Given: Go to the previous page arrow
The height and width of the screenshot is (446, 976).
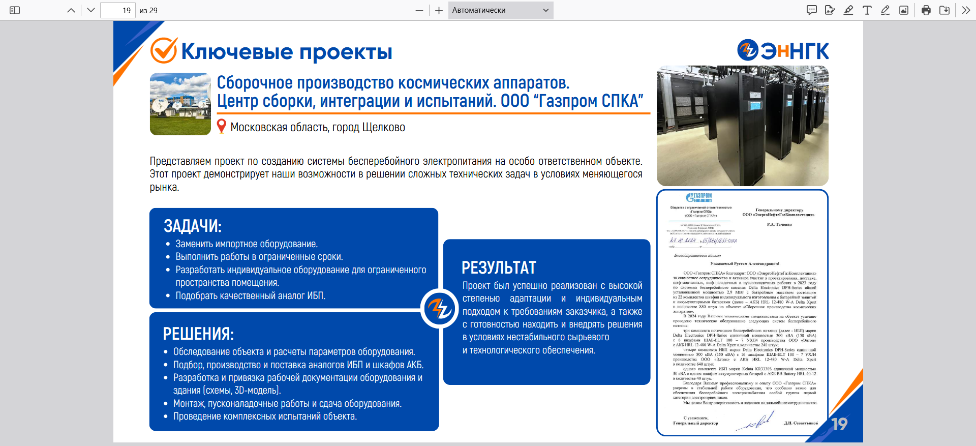Looking at the screenshot, I should pos(71,10).
